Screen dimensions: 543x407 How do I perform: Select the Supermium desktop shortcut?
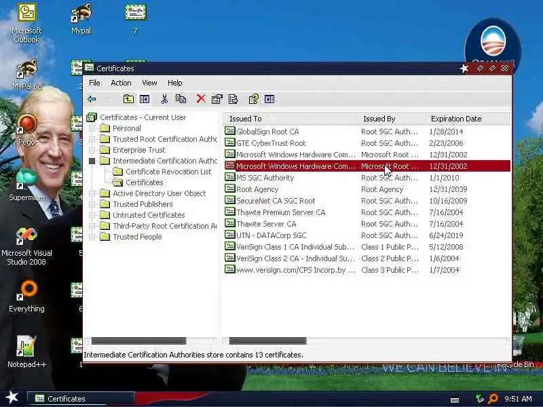pos(26,185)
